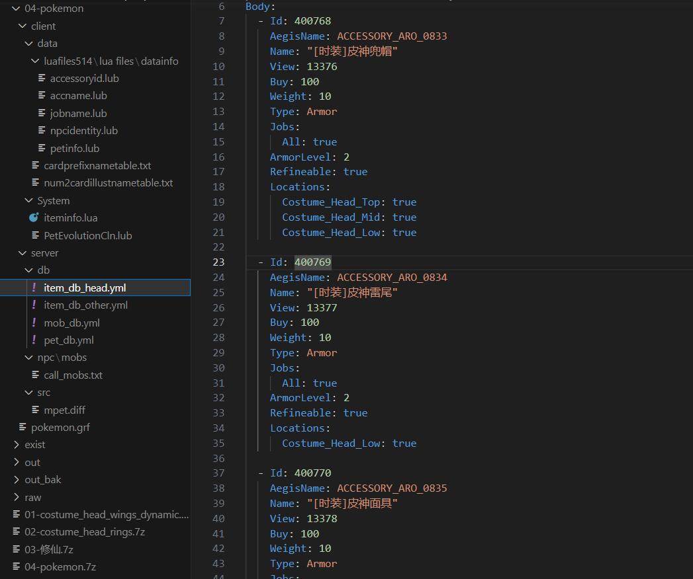
Task: Collapse the System folder
Action: 28,200
